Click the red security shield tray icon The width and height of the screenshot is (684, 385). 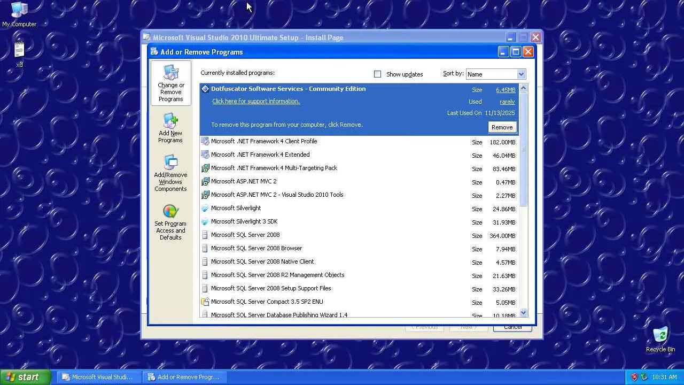tap(634, 377)
